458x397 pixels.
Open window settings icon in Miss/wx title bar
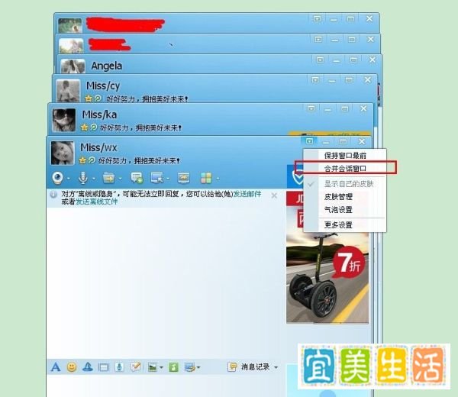(309, 141)
